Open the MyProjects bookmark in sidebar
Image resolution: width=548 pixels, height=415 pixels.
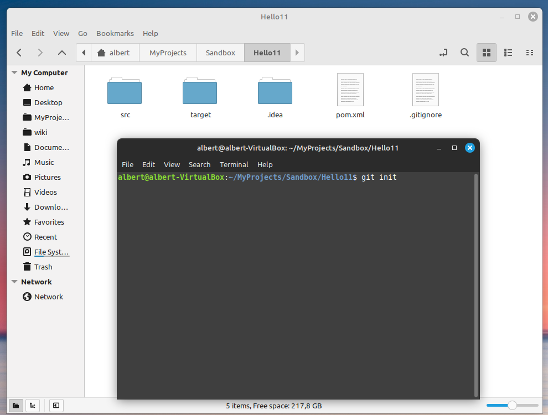(51, 118)
